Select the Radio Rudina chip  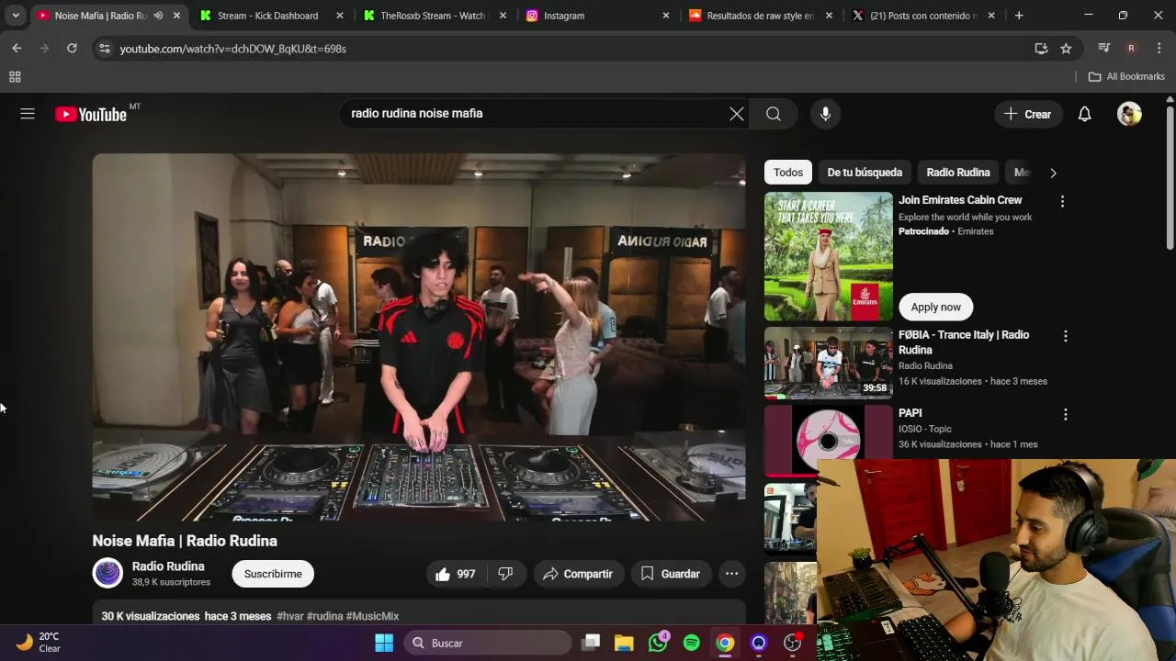pos(958,173)
